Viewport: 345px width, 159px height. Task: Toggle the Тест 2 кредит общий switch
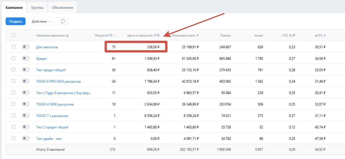(26, 127)
